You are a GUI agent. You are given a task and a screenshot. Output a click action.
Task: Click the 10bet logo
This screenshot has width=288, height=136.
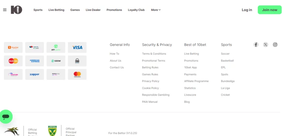(16, 10)
